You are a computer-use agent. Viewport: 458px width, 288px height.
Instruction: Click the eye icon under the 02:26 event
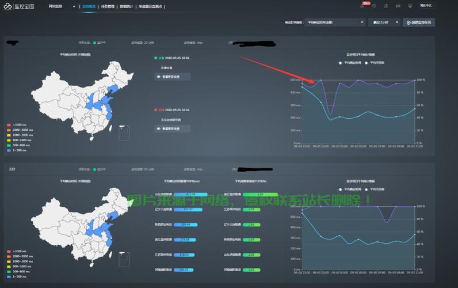(x=158, y=128)
